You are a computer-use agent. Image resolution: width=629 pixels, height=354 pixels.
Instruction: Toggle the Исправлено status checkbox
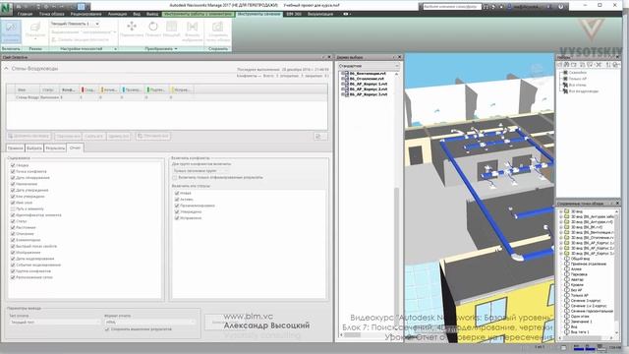click(x=177, y=218)
